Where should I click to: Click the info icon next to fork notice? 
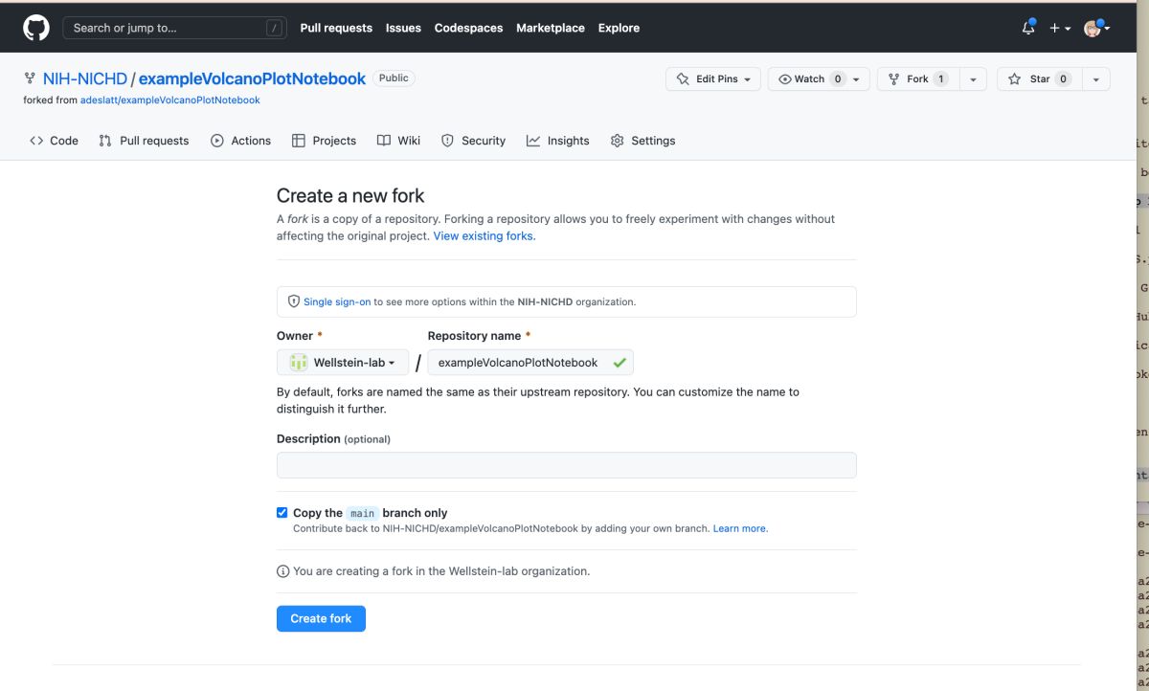pos(282,571)
